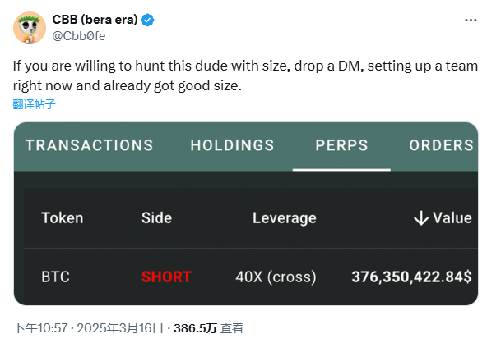
Task: Switch to the HOLDINGS tab
Action: (232, 145)
